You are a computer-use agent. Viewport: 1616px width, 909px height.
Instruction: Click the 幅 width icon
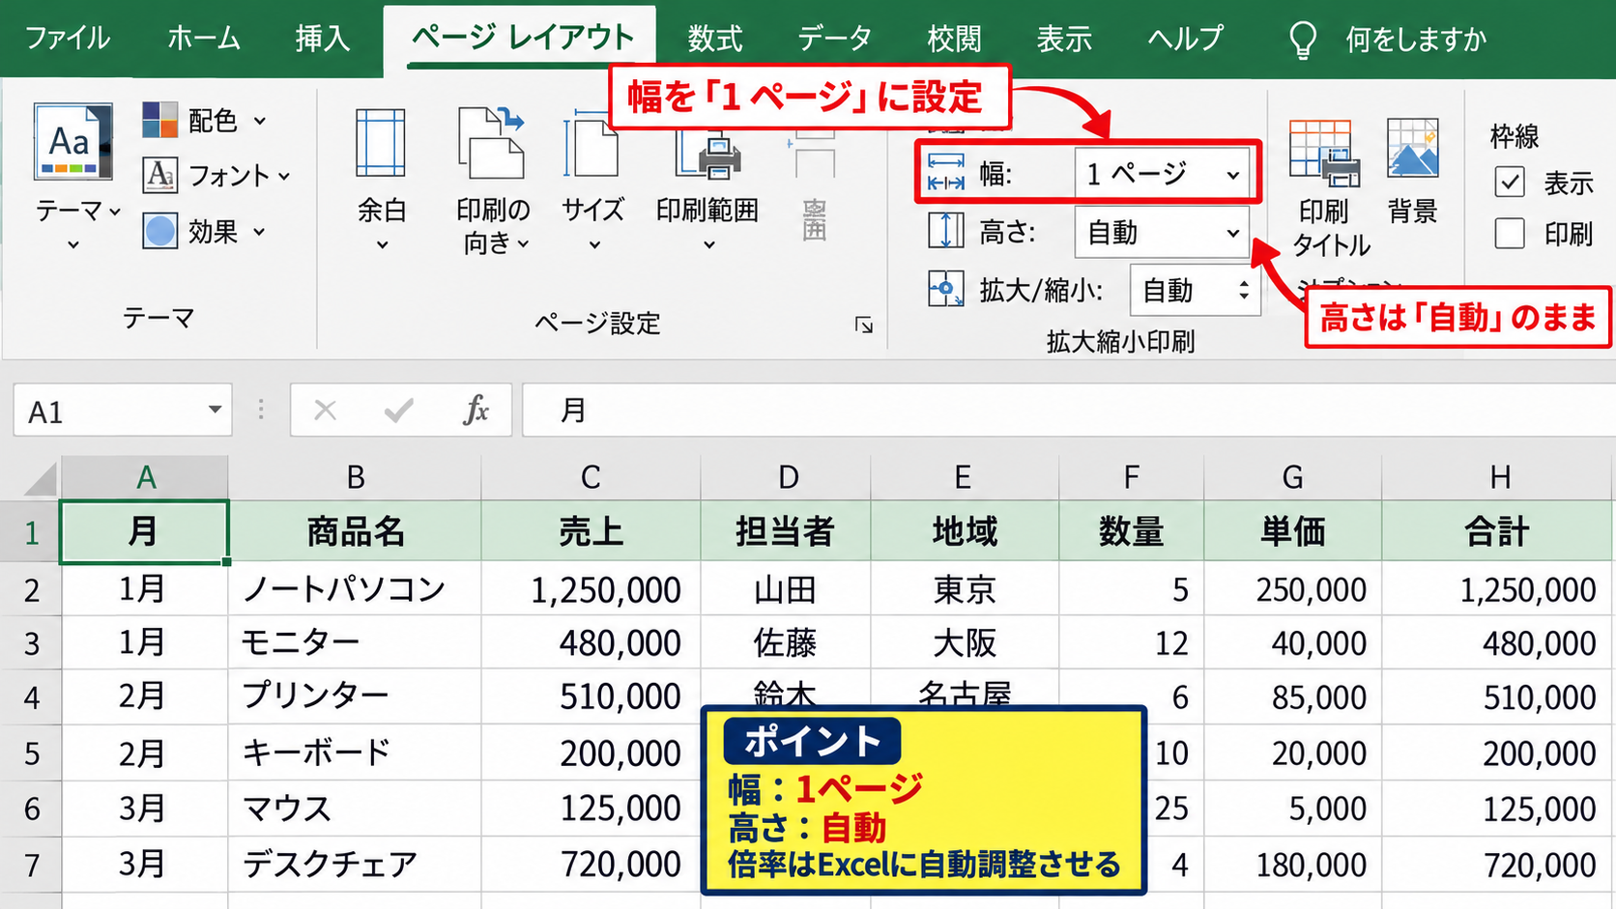945,174
